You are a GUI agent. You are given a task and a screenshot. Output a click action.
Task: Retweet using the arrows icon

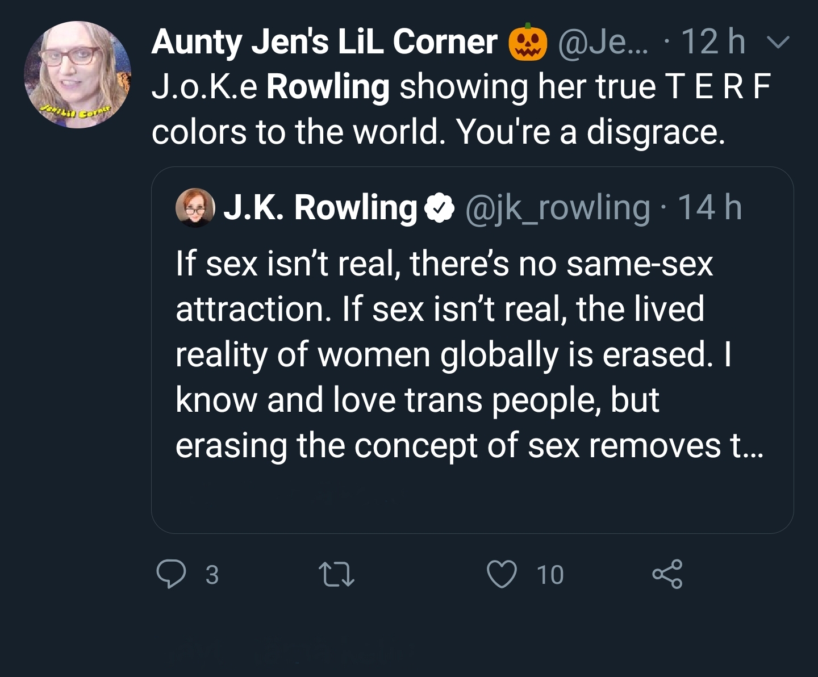(x=336, y=575)
